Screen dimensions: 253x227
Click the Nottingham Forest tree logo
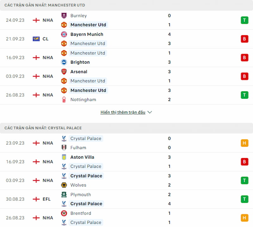click(x=64, y=99)
